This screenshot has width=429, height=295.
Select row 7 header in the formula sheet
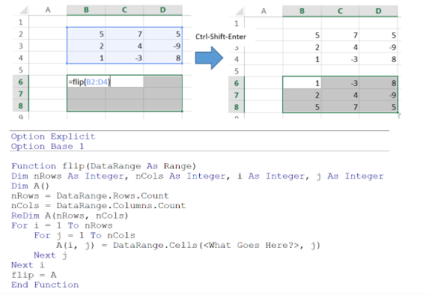click(x=20, y=94)
